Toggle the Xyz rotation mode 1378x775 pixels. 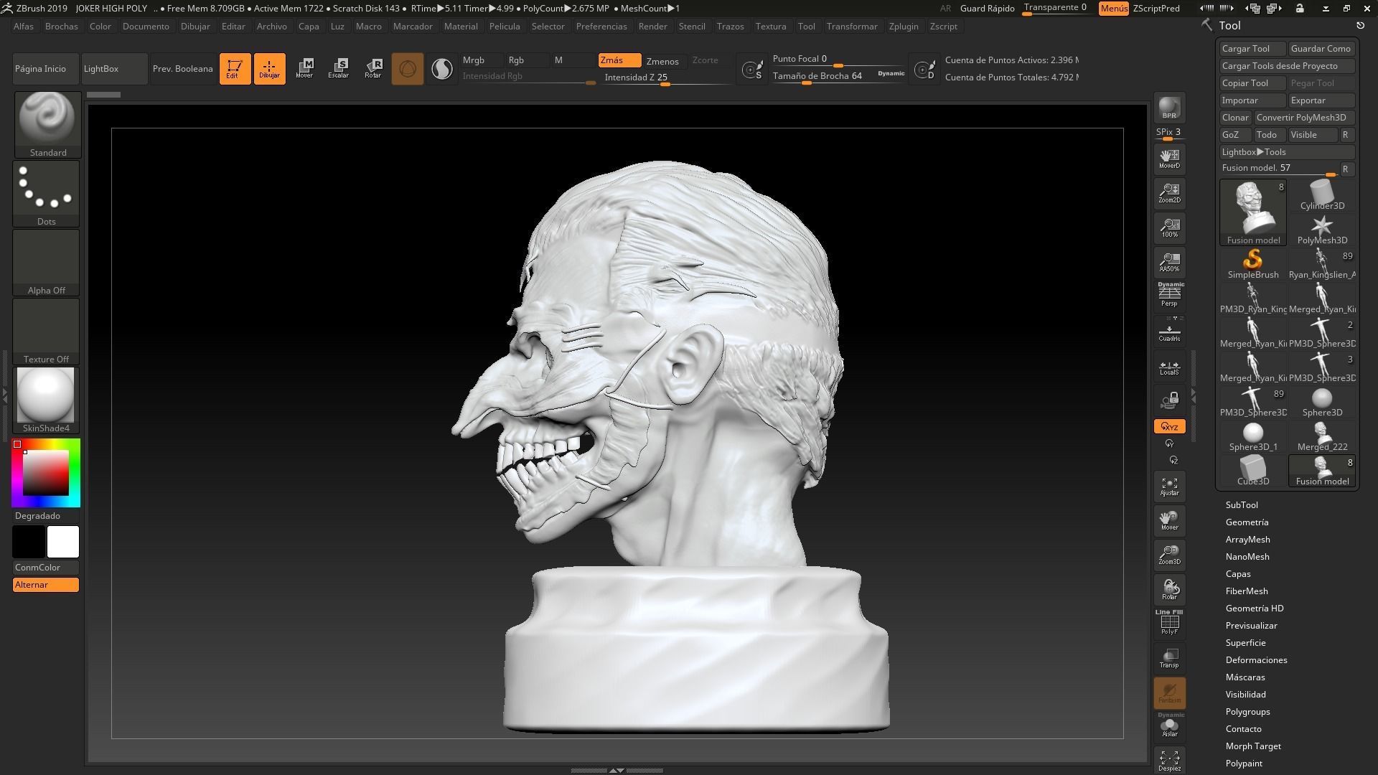click(x=1169, y=426)
